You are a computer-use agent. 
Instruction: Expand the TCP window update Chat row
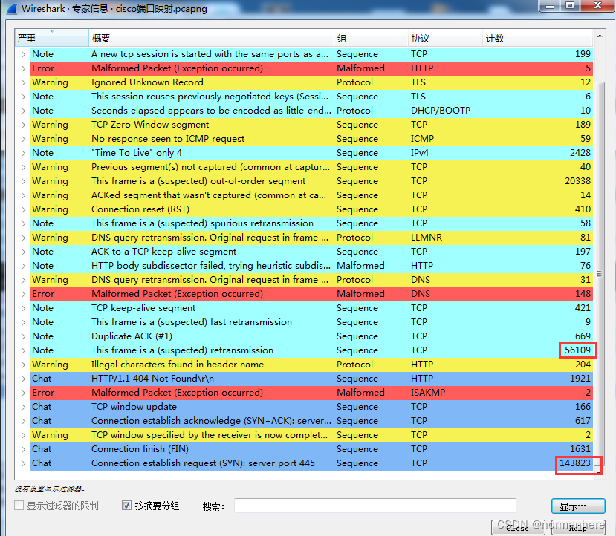[23, 407]
